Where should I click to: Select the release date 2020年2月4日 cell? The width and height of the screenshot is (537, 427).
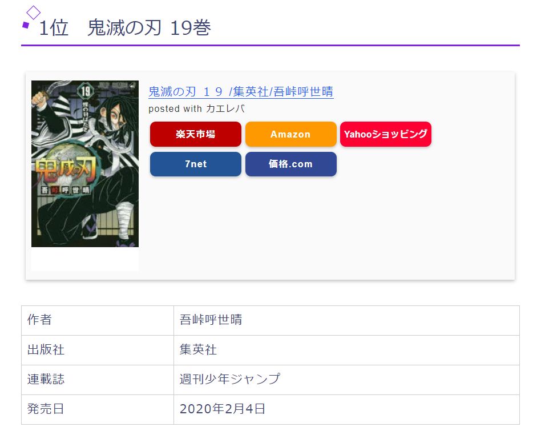coord(222,409)
